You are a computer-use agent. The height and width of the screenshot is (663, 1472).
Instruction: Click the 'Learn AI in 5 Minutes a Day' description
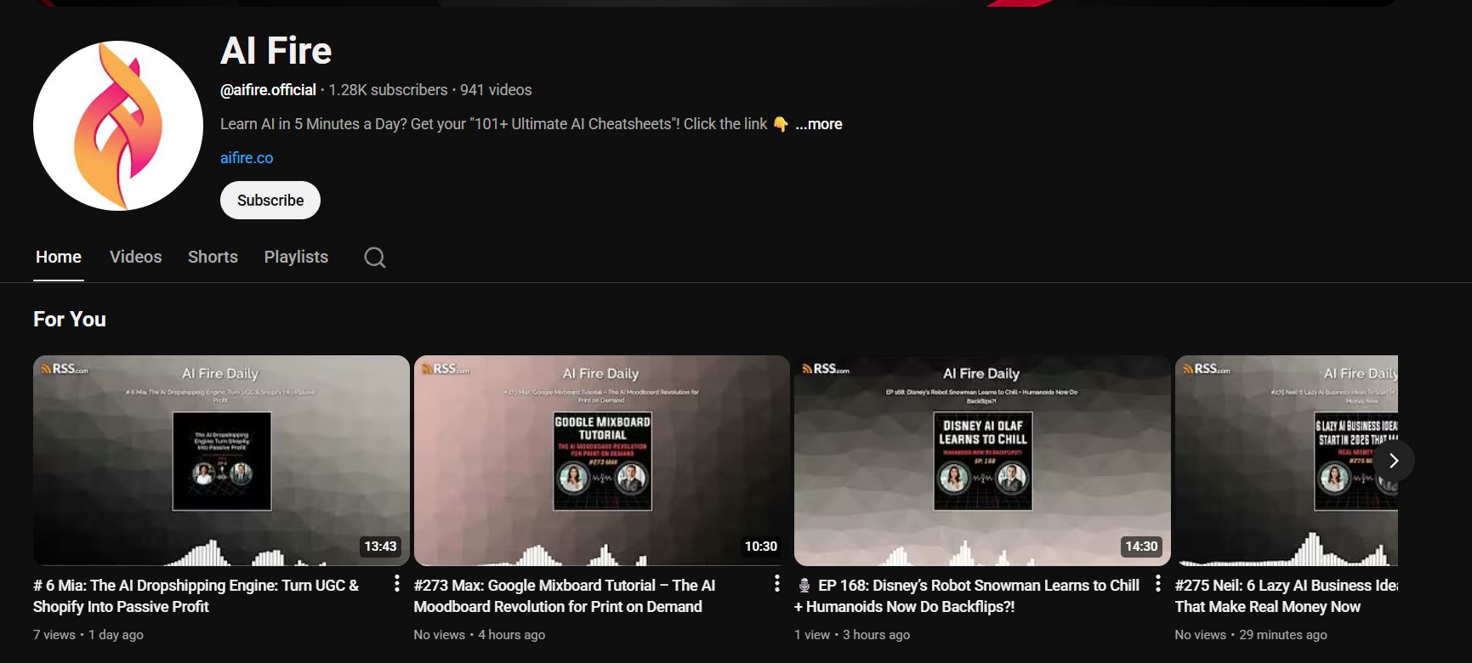[x=504, y=124]
